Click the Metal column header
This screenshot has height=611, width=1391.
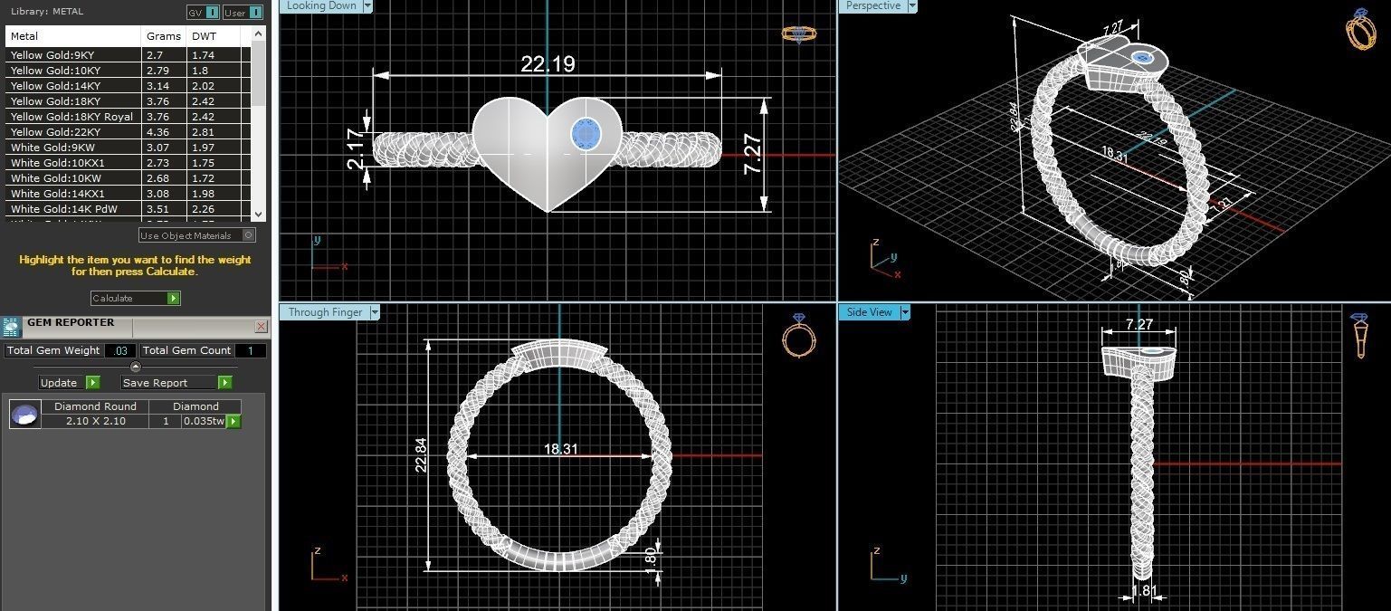(74, 36)
